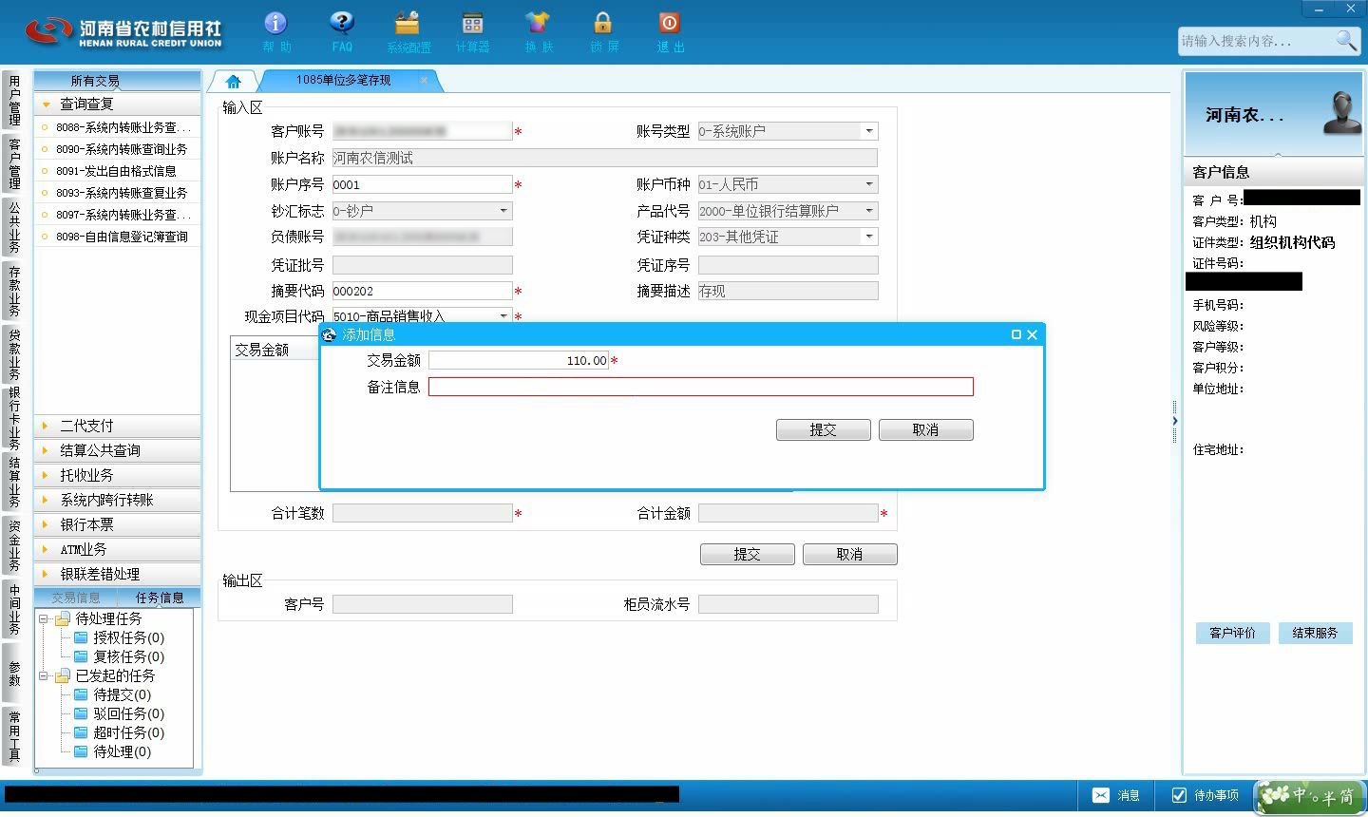Screen dimensions: 1368x817
Task: Toggle the 待办事项 checkbox
Action: pyautogui.click(x=1179, y=795)
